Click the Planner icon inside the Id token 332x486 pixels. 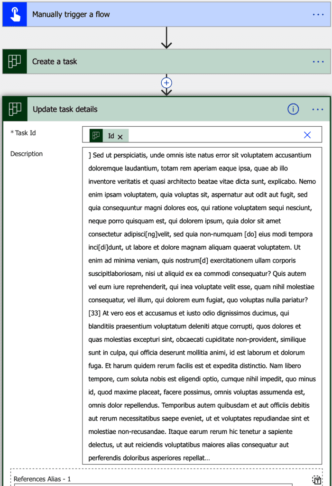click(x=96, y=136)
